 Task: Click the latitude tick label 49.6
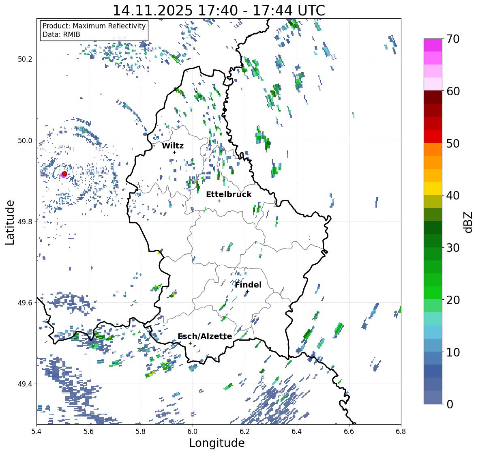click(x=25, y=303)
